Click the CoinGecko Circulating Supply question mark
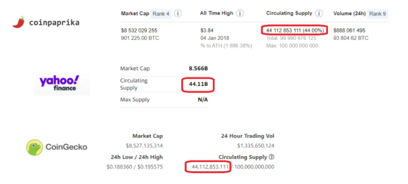This screenshot has height=184, width=408. [x=272, y=157]
